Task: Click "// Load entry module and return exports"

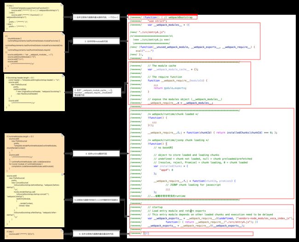Action: (177, 211)
